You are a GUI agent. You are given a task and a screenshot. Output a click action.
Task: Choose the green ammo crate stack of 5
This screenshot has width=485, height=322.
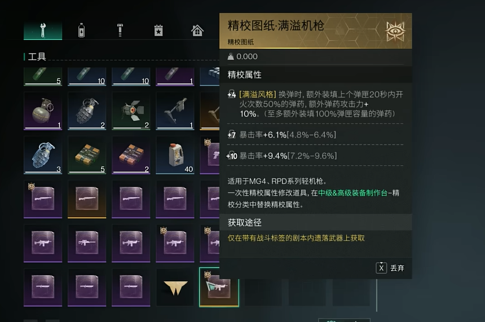[87, 155]
